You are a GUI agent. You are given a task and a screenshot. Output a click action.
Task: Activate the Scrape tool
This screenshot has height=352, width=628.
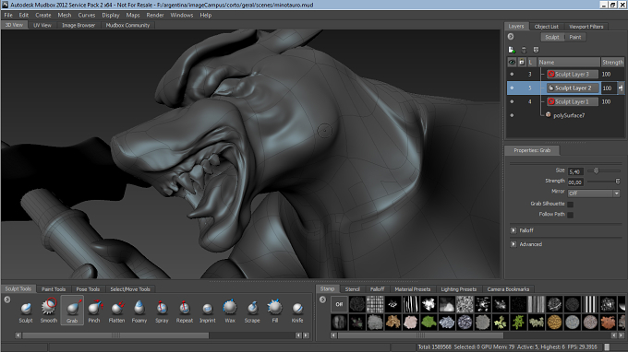click(252, 311)
